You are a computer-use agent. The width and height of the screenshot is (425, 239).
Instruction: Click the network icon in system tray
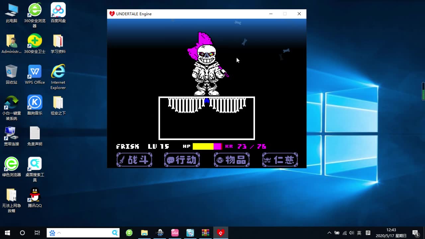(345, 233)
